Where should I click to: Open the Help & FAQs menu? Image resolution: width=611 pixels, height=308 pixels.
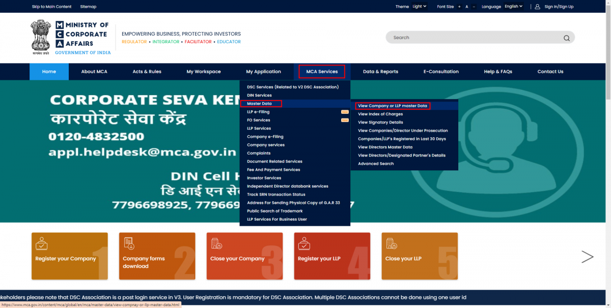pyautogui.click(x=497, y=71)
